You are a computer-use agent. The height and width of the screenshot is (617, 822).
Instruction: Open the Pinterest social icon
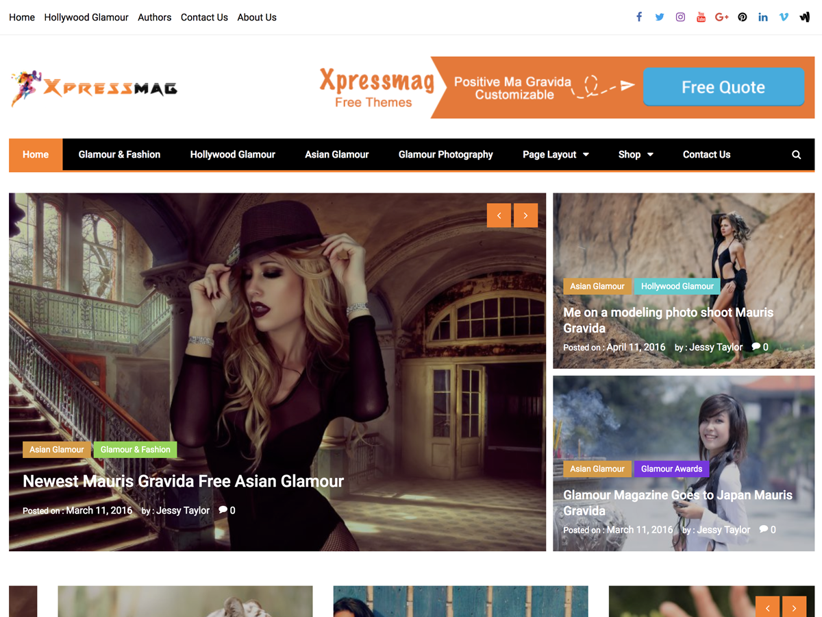pos(742,16)
